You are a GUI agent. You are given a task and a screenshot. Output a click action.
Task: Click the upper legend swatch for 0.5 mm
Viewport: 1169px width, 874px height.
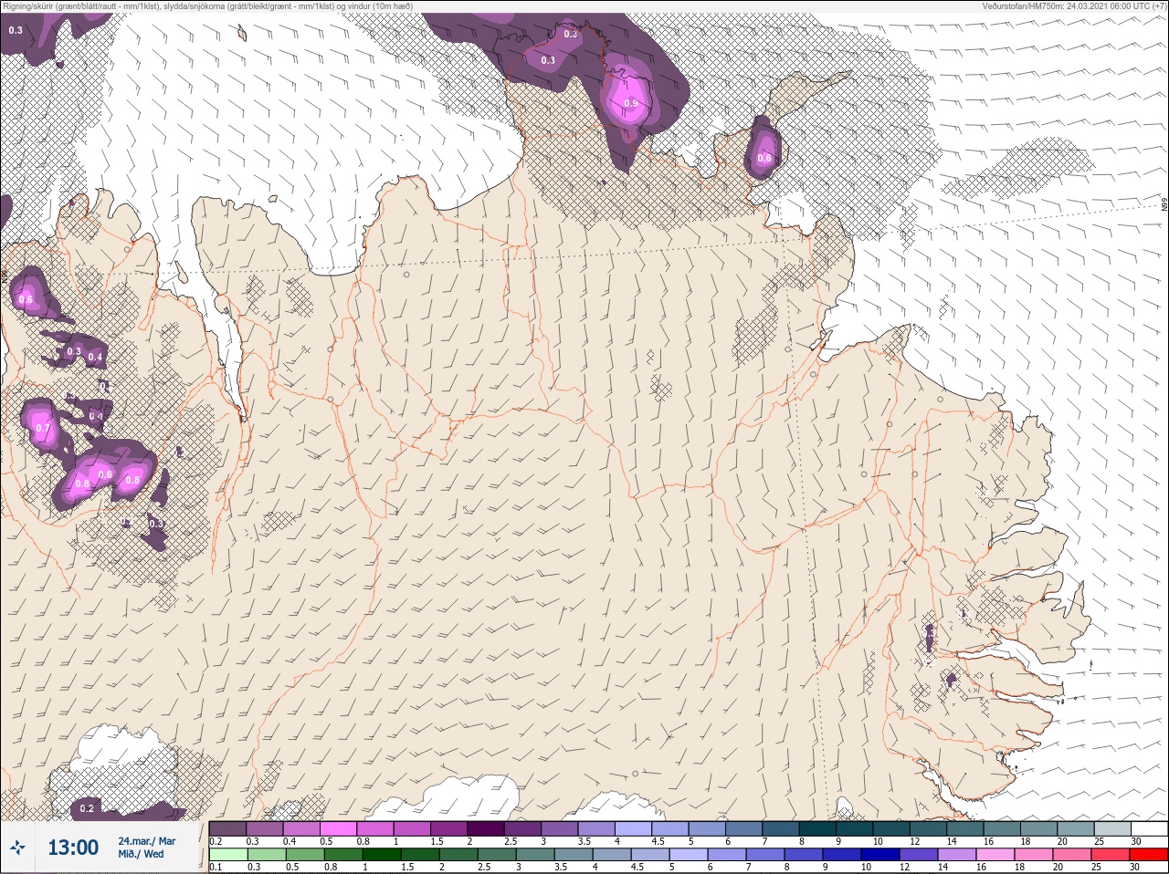(x=338, y=828)
